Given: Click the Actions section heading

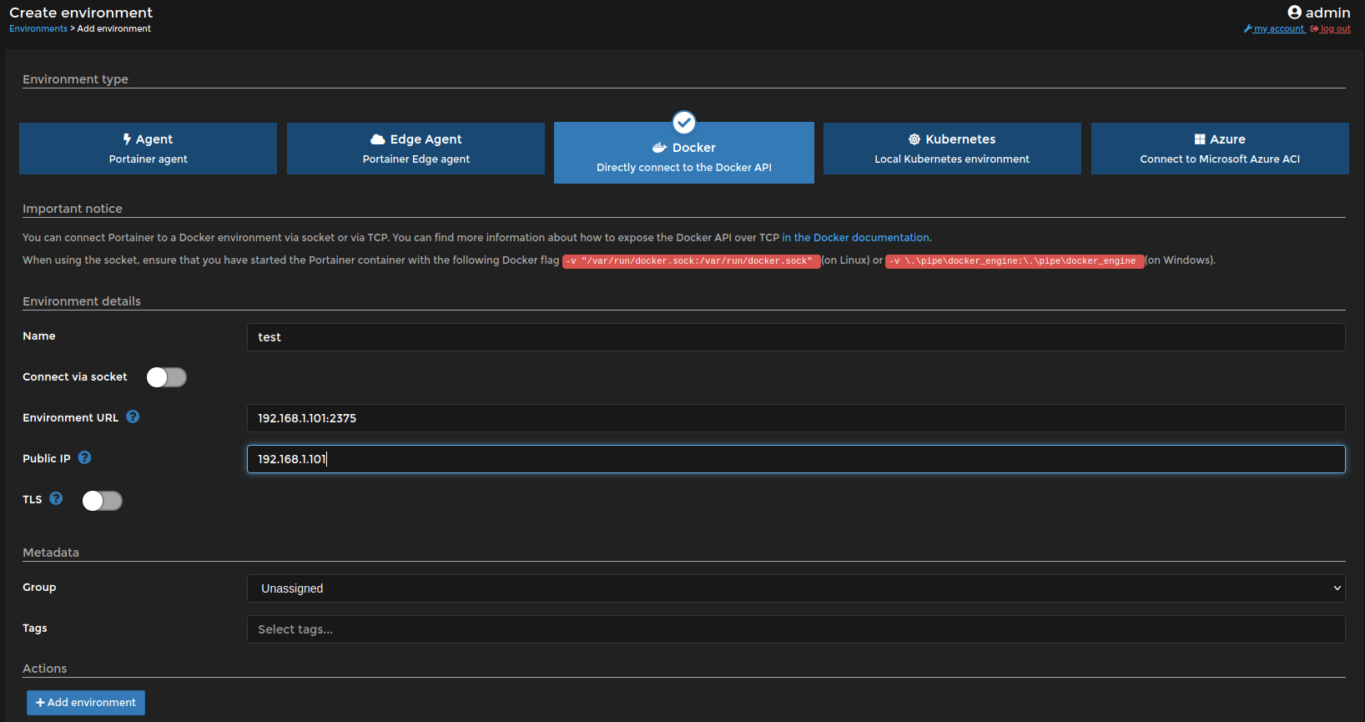Looking at the screenshot, I should pyautogui.click(x=45, y=669).
